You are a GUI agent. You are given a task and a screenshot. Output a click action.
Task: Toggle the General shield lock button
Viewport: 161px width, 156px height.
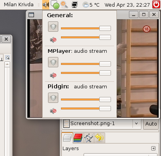click(x=53, y=27)
